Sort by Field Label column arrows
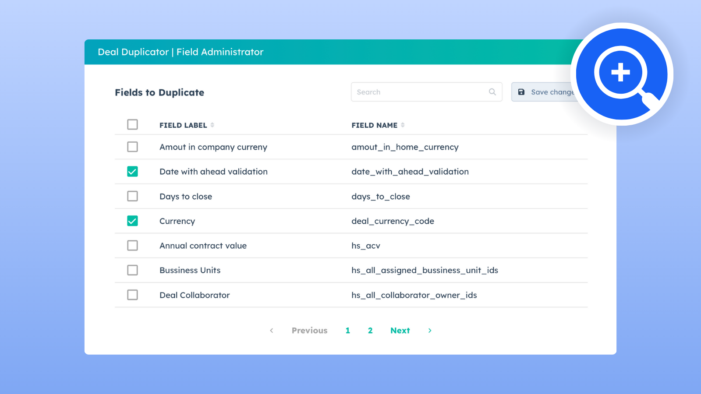701x394 pixels. coord(212,125)
